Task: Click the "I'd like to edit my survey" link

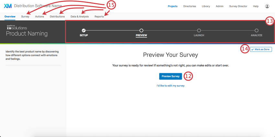Action: pos(170,86)
